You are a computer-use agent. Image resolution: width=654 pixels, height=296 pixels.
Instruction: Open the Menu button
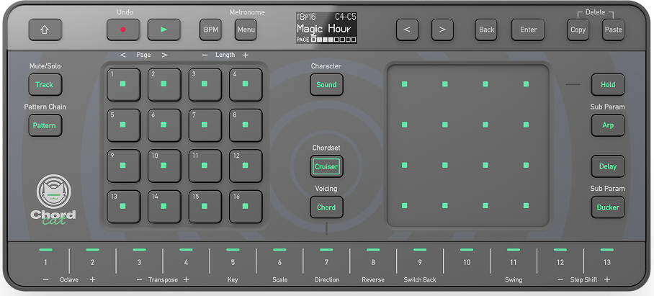[x=246, y=30]
